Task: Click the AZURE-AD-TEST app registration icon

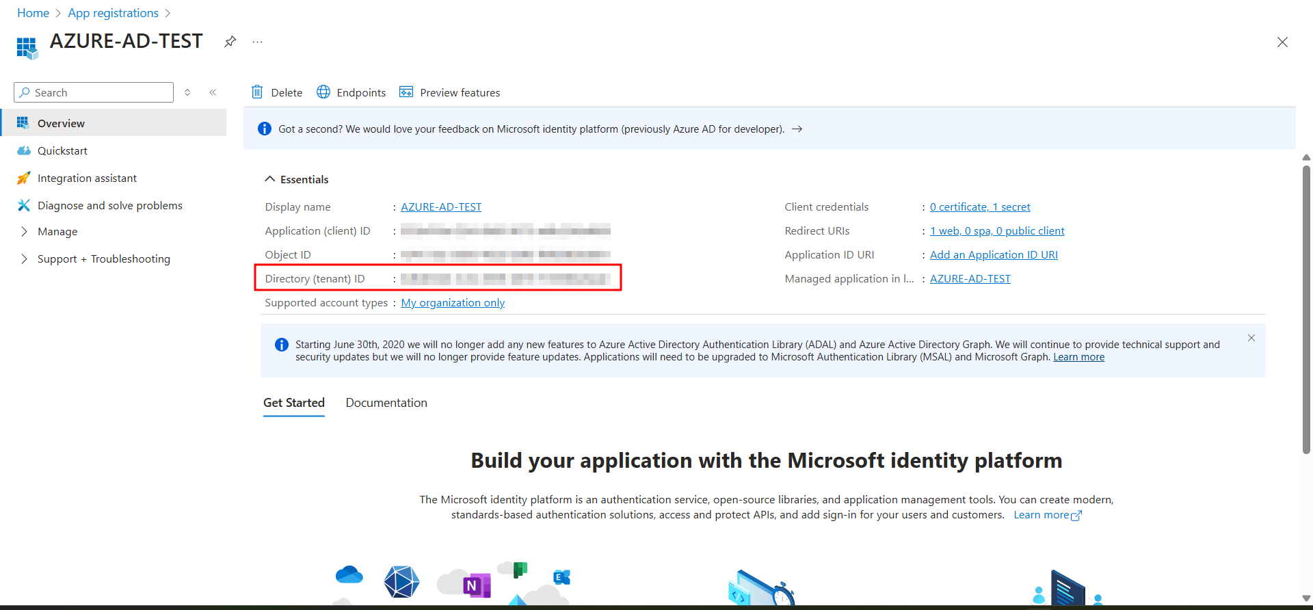Action: click(x=27, y=47)
